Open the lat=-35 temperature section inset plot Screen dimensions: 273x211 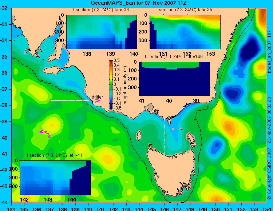tap(185, 32)
